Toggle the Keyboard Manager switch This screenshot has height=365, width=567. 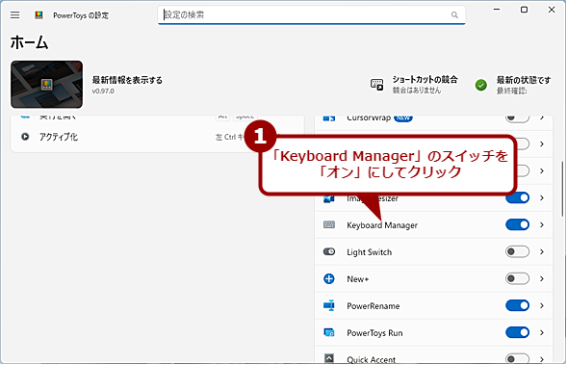[517, 224]
